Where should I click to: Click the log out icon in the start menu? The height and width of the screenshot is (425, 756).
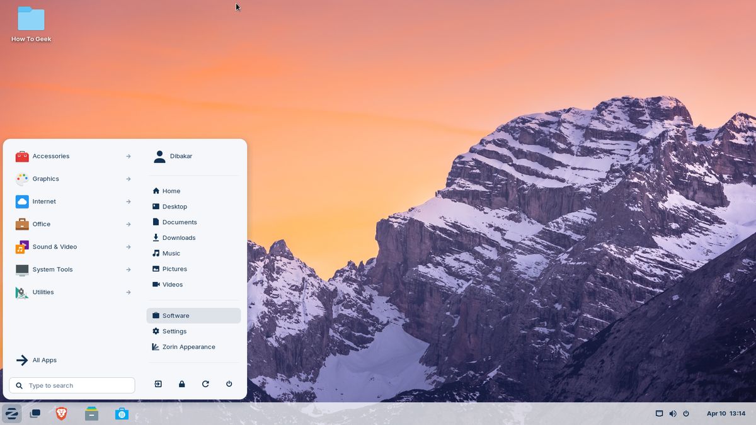[x=157, y=383]
